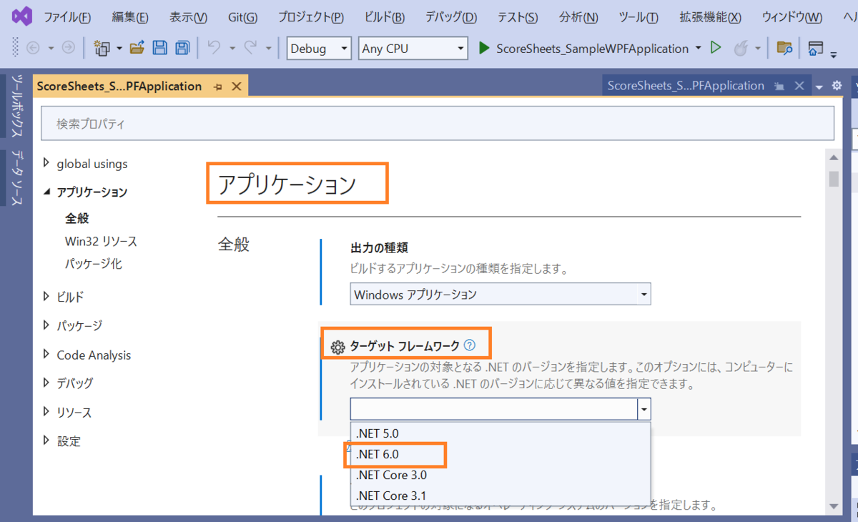Open the ツール(T) menu
The image size is (858, 522).
[x=638, y=17]
